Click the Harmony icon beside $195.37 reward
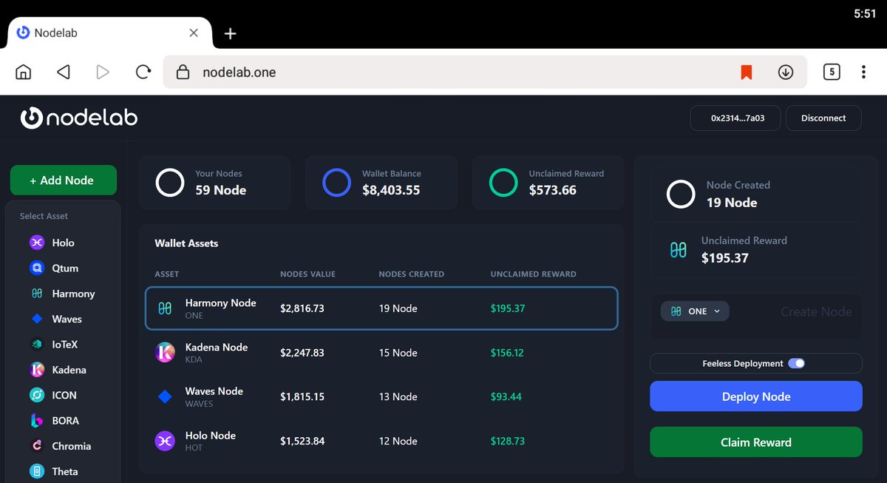The image size is (887, 483). (x=678, y=249)
